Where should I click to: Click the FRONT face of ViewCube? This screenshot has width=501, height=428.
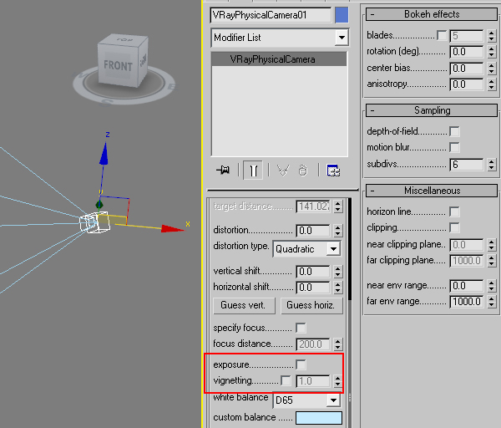pos(117,64)
